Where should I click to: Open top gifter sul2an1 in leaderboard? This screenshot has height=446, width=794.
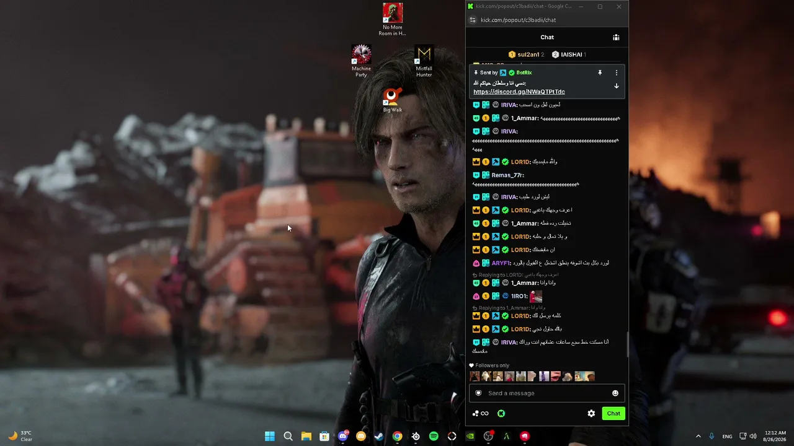point(526,55)
